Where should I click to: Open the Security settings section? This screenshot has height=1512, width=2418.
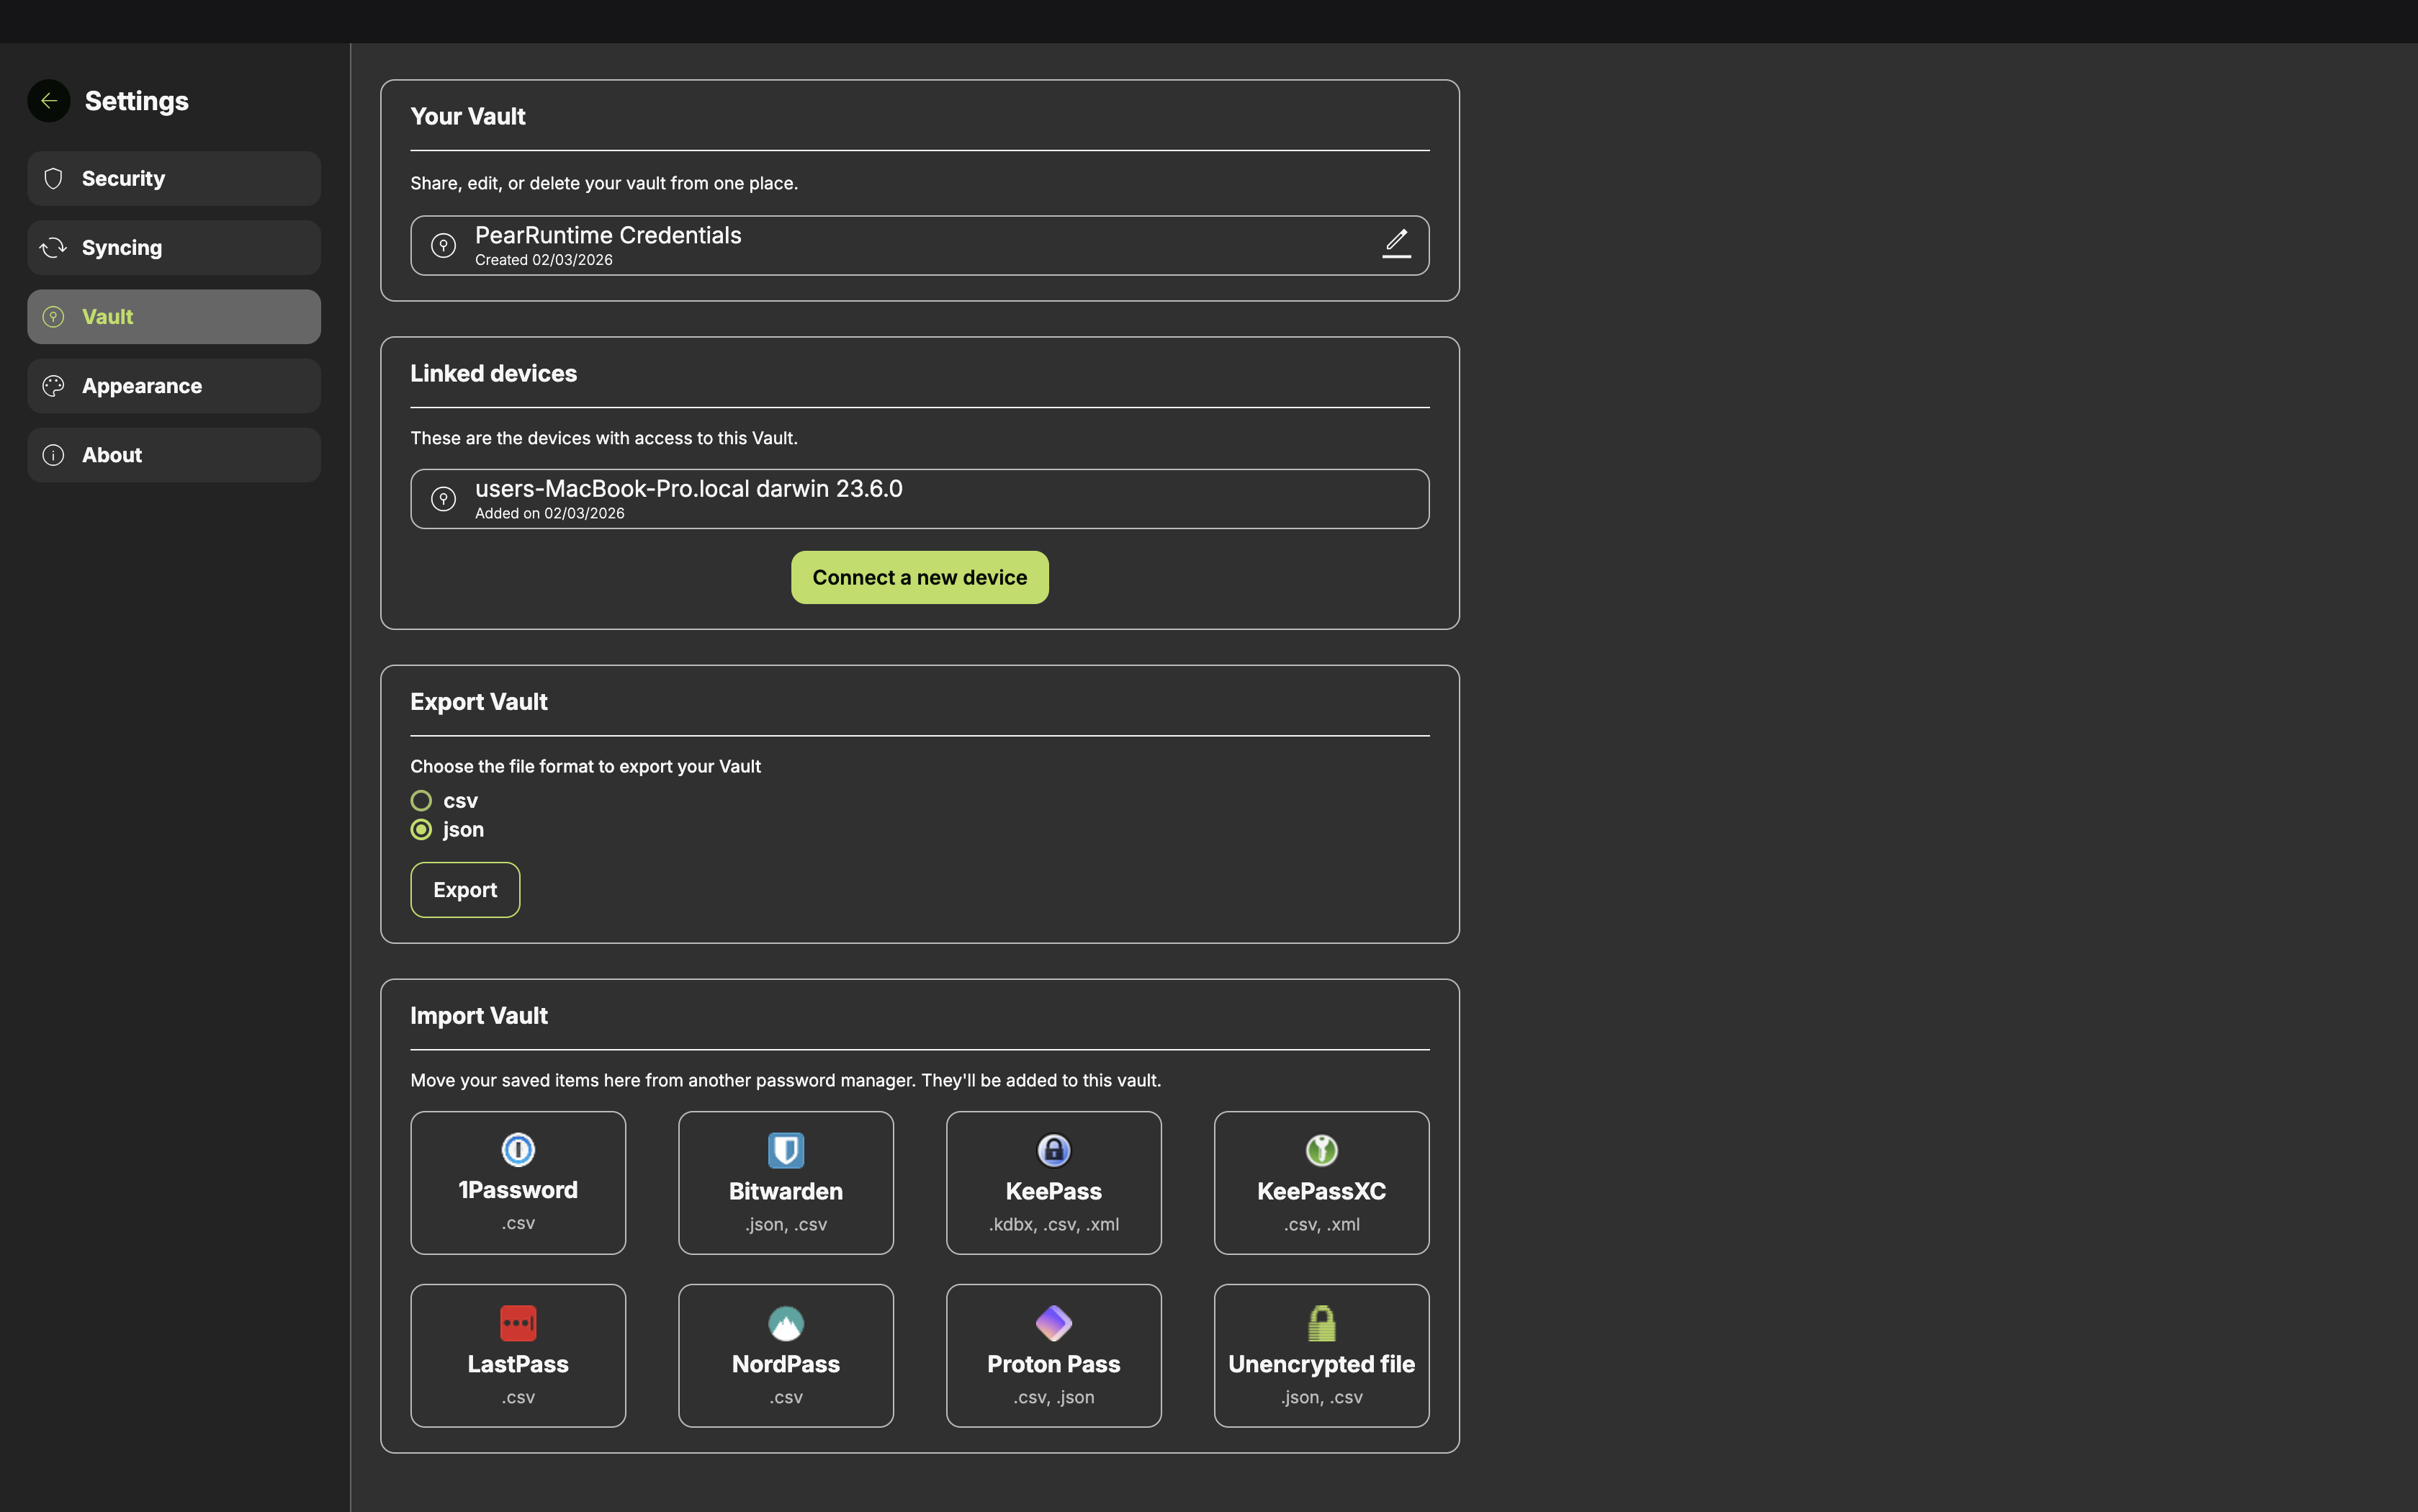pos(174,179)
